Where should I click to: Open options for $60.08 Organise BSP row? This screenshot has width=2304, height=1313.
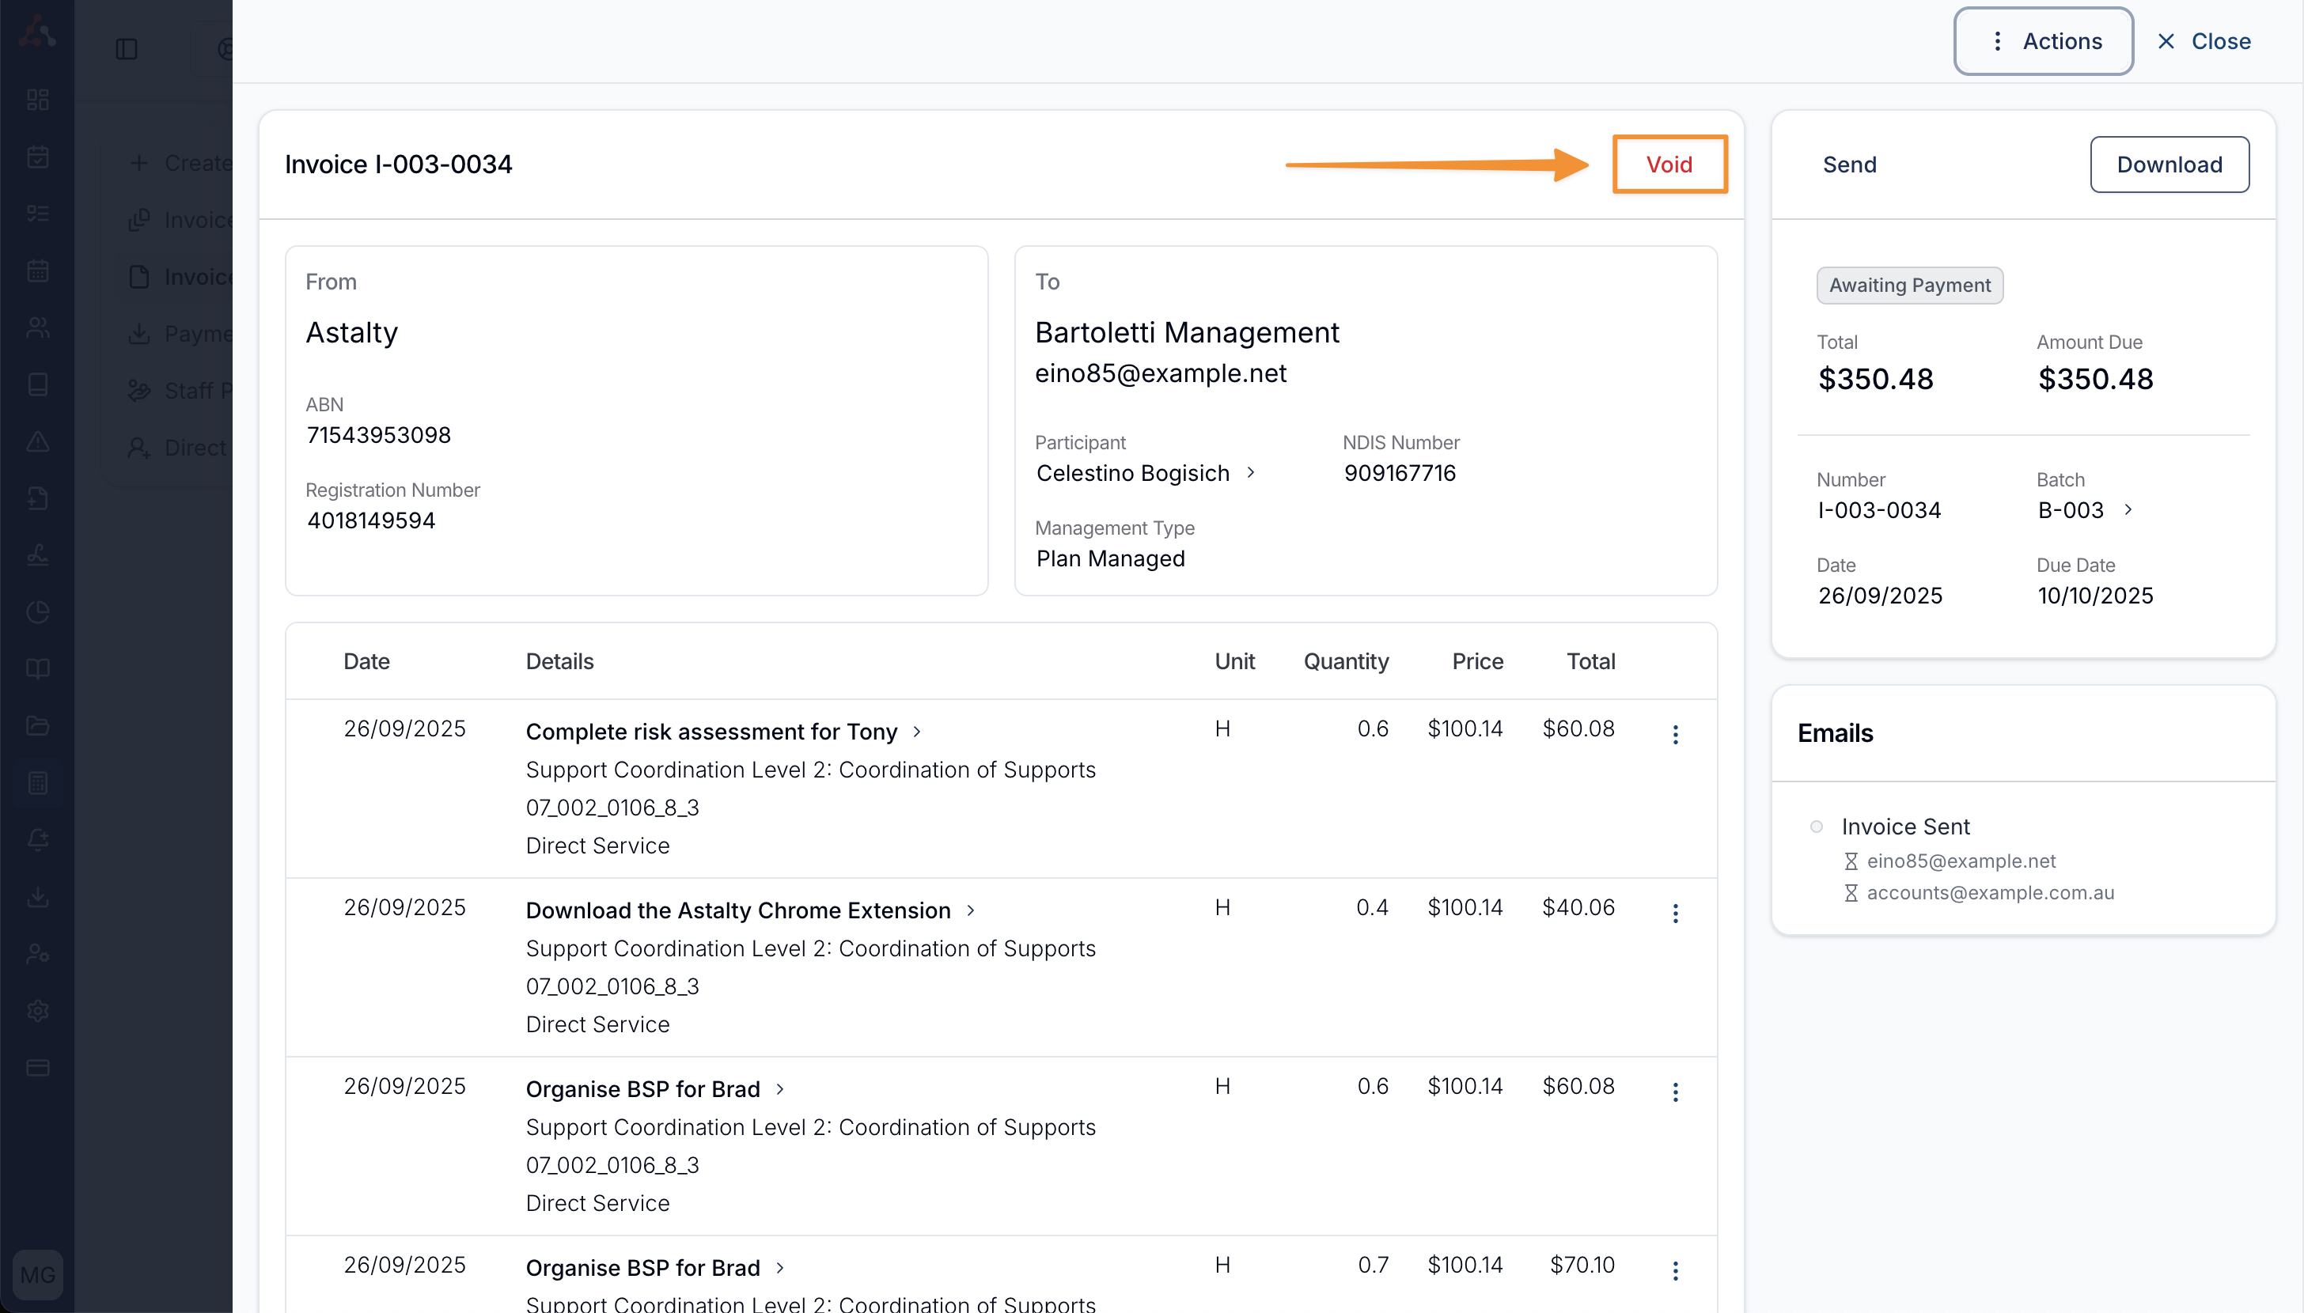(1674, 1092)
